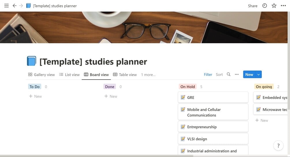This screenshot has height=157, width=290.
Task: Click the Share button
Action: 252,6
